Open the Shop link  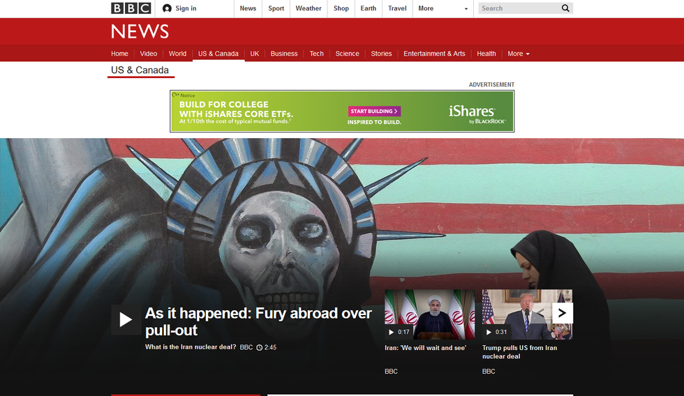(x=341, y=8)
